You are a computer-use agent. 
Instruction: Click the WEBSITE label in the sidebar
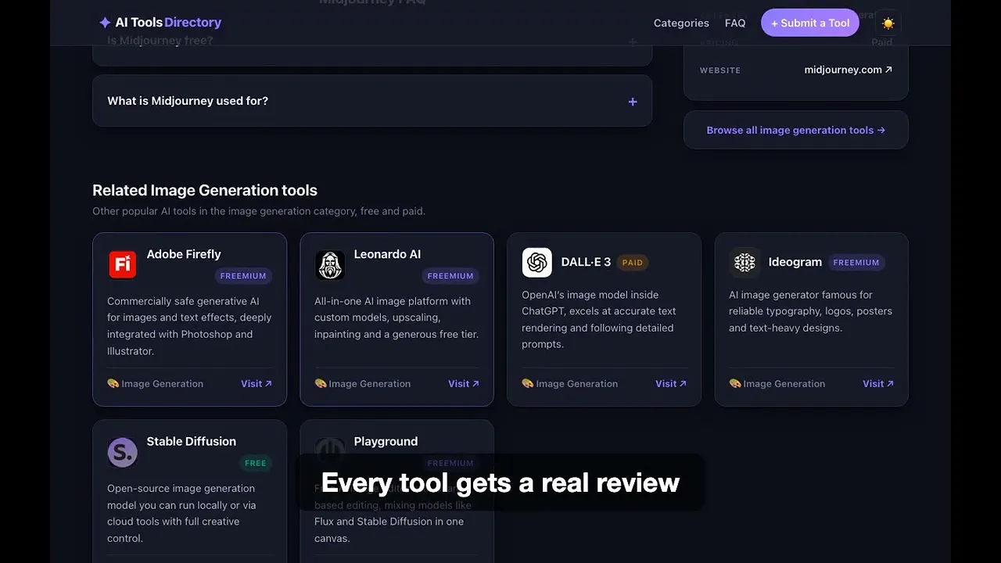pos(720,70)
